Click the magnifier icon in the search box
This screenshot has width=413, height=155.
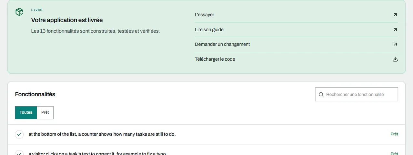[x=321, y=94]
